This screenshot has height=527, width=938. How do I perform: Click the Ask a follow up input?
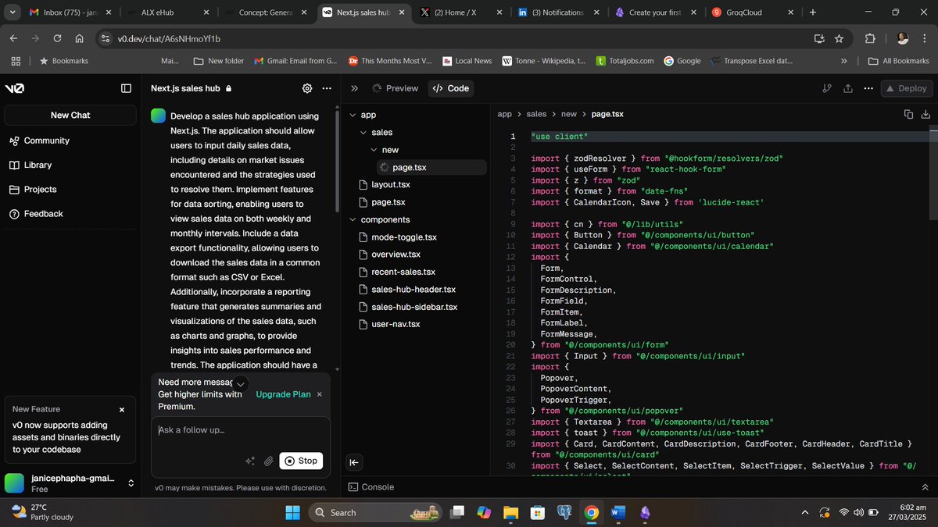[241, 430]
